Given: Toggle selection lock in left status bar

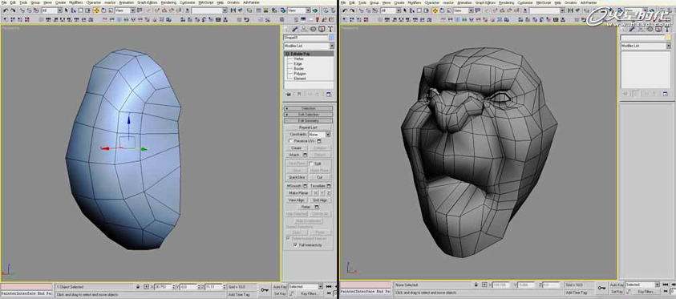Looking at the screenshot, I should click(138, 286).
